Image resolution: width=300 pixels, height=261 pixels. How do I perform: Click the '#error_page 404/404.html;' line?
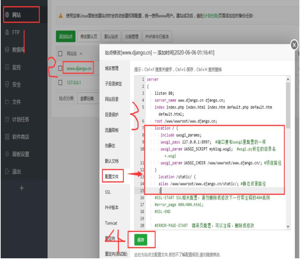click(179, 205)
